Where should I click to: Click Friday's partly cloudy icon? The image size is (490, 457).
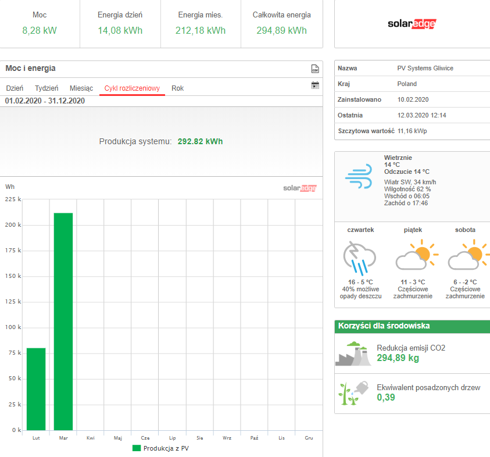(x=413, y=256)
